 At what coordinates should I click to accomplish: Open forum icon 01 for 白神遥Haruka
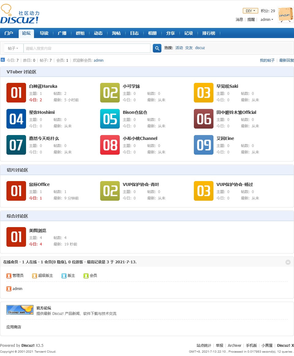(16, 93)
